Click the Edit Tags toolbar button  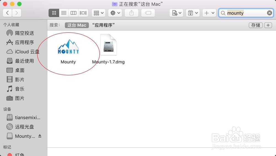(148, 13)
